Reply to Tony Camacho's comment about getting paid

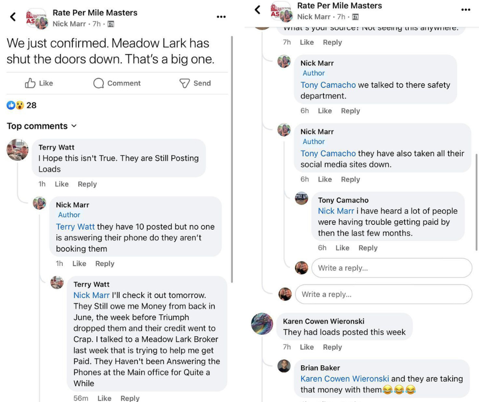coord(368,248)
